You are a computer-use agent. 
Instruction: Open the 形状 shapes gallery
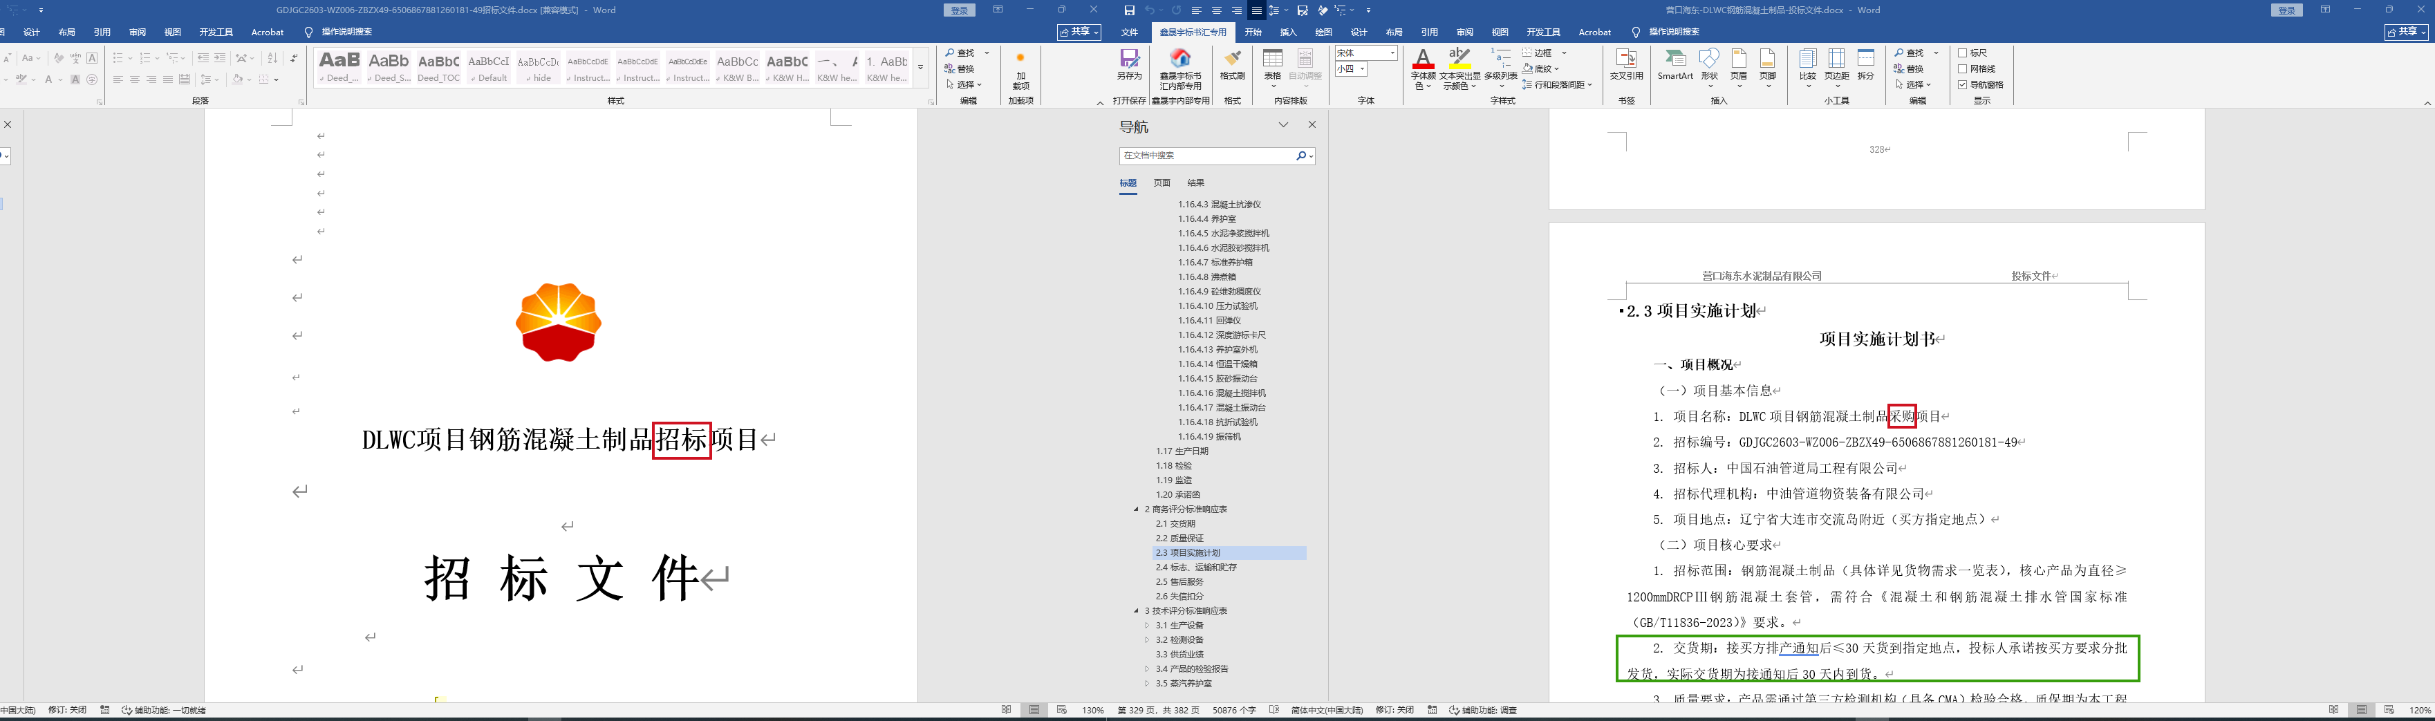(x=1709, y=66)
